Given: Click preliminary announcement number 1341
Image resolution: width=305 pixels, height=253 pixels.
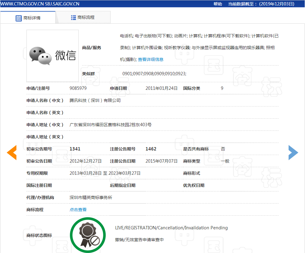Looking at the screenshot, I should coord(75,149).
